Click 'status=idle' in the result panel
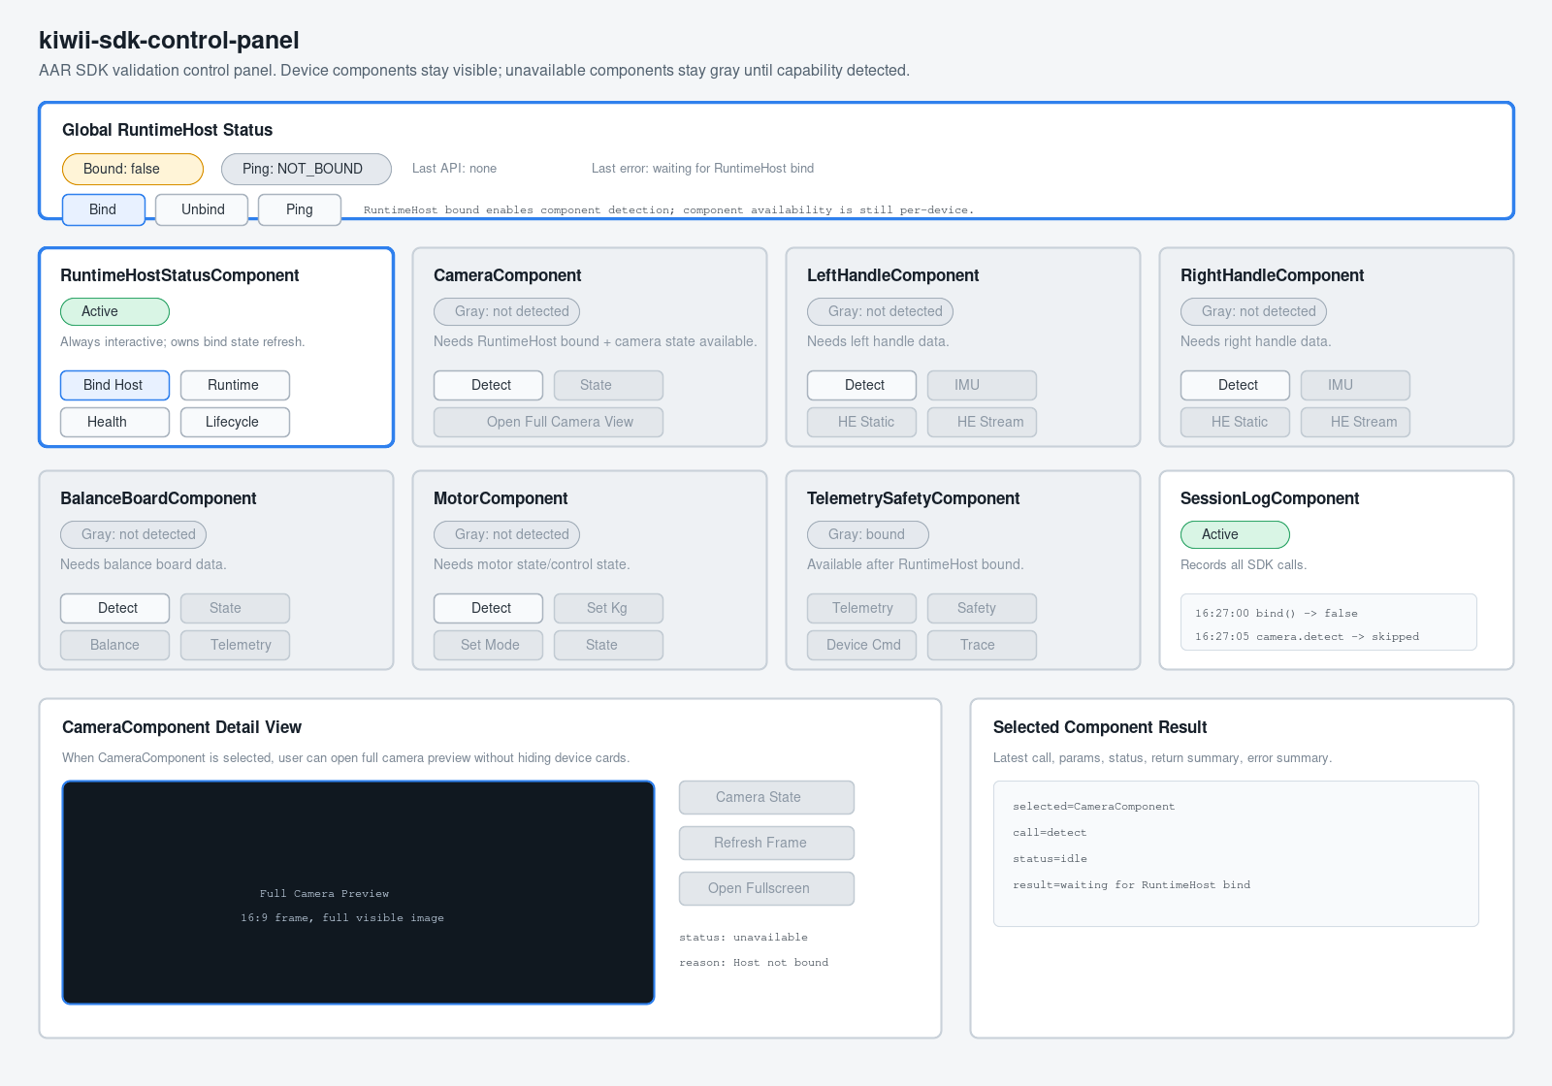Image resolution: width=1552 pixels, height=1086 pixels. (1050, 858)
